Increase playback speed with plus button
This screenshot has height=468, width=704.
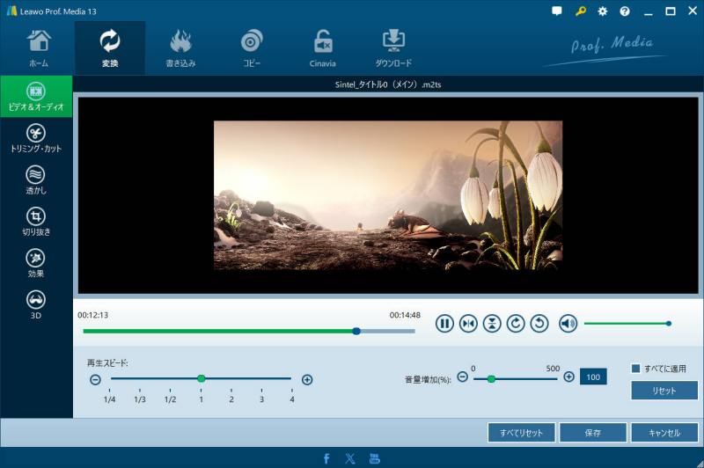tap(307, 380)
